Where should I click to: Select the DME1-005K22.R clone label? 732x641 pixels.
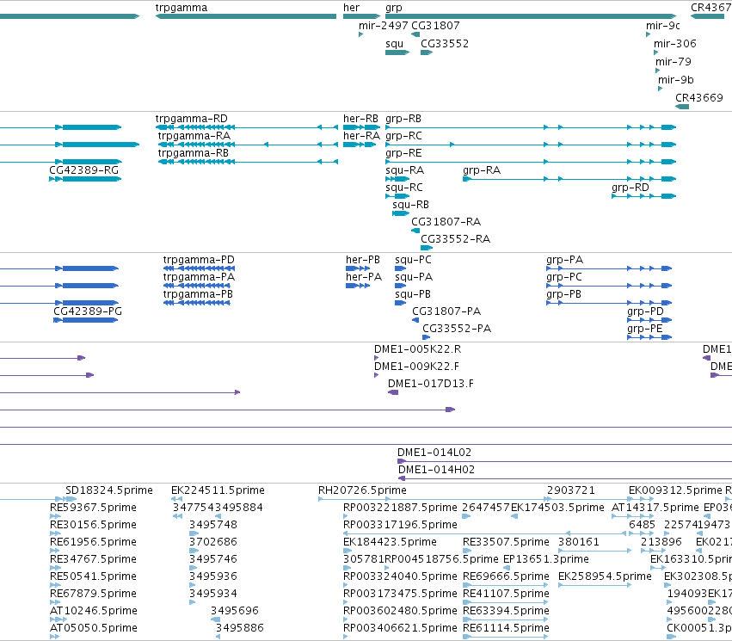tap(417, 349)
